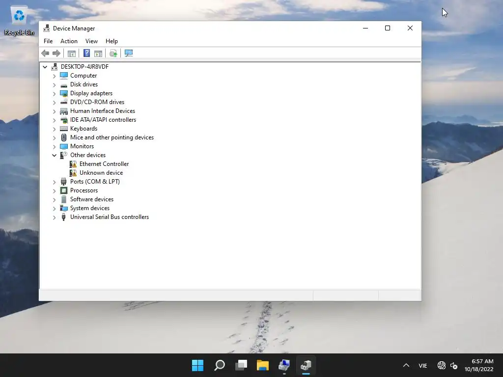Expand the Computer category
The width and height of the screenshot is (503, 377).
[x=54, y=76]
